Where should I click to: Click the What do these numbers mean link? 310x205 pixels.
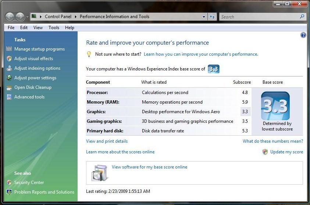[273, 141]
